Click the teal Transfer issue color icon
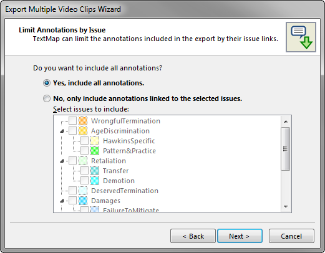Screen dimensions: 325x253 [95, 171]
